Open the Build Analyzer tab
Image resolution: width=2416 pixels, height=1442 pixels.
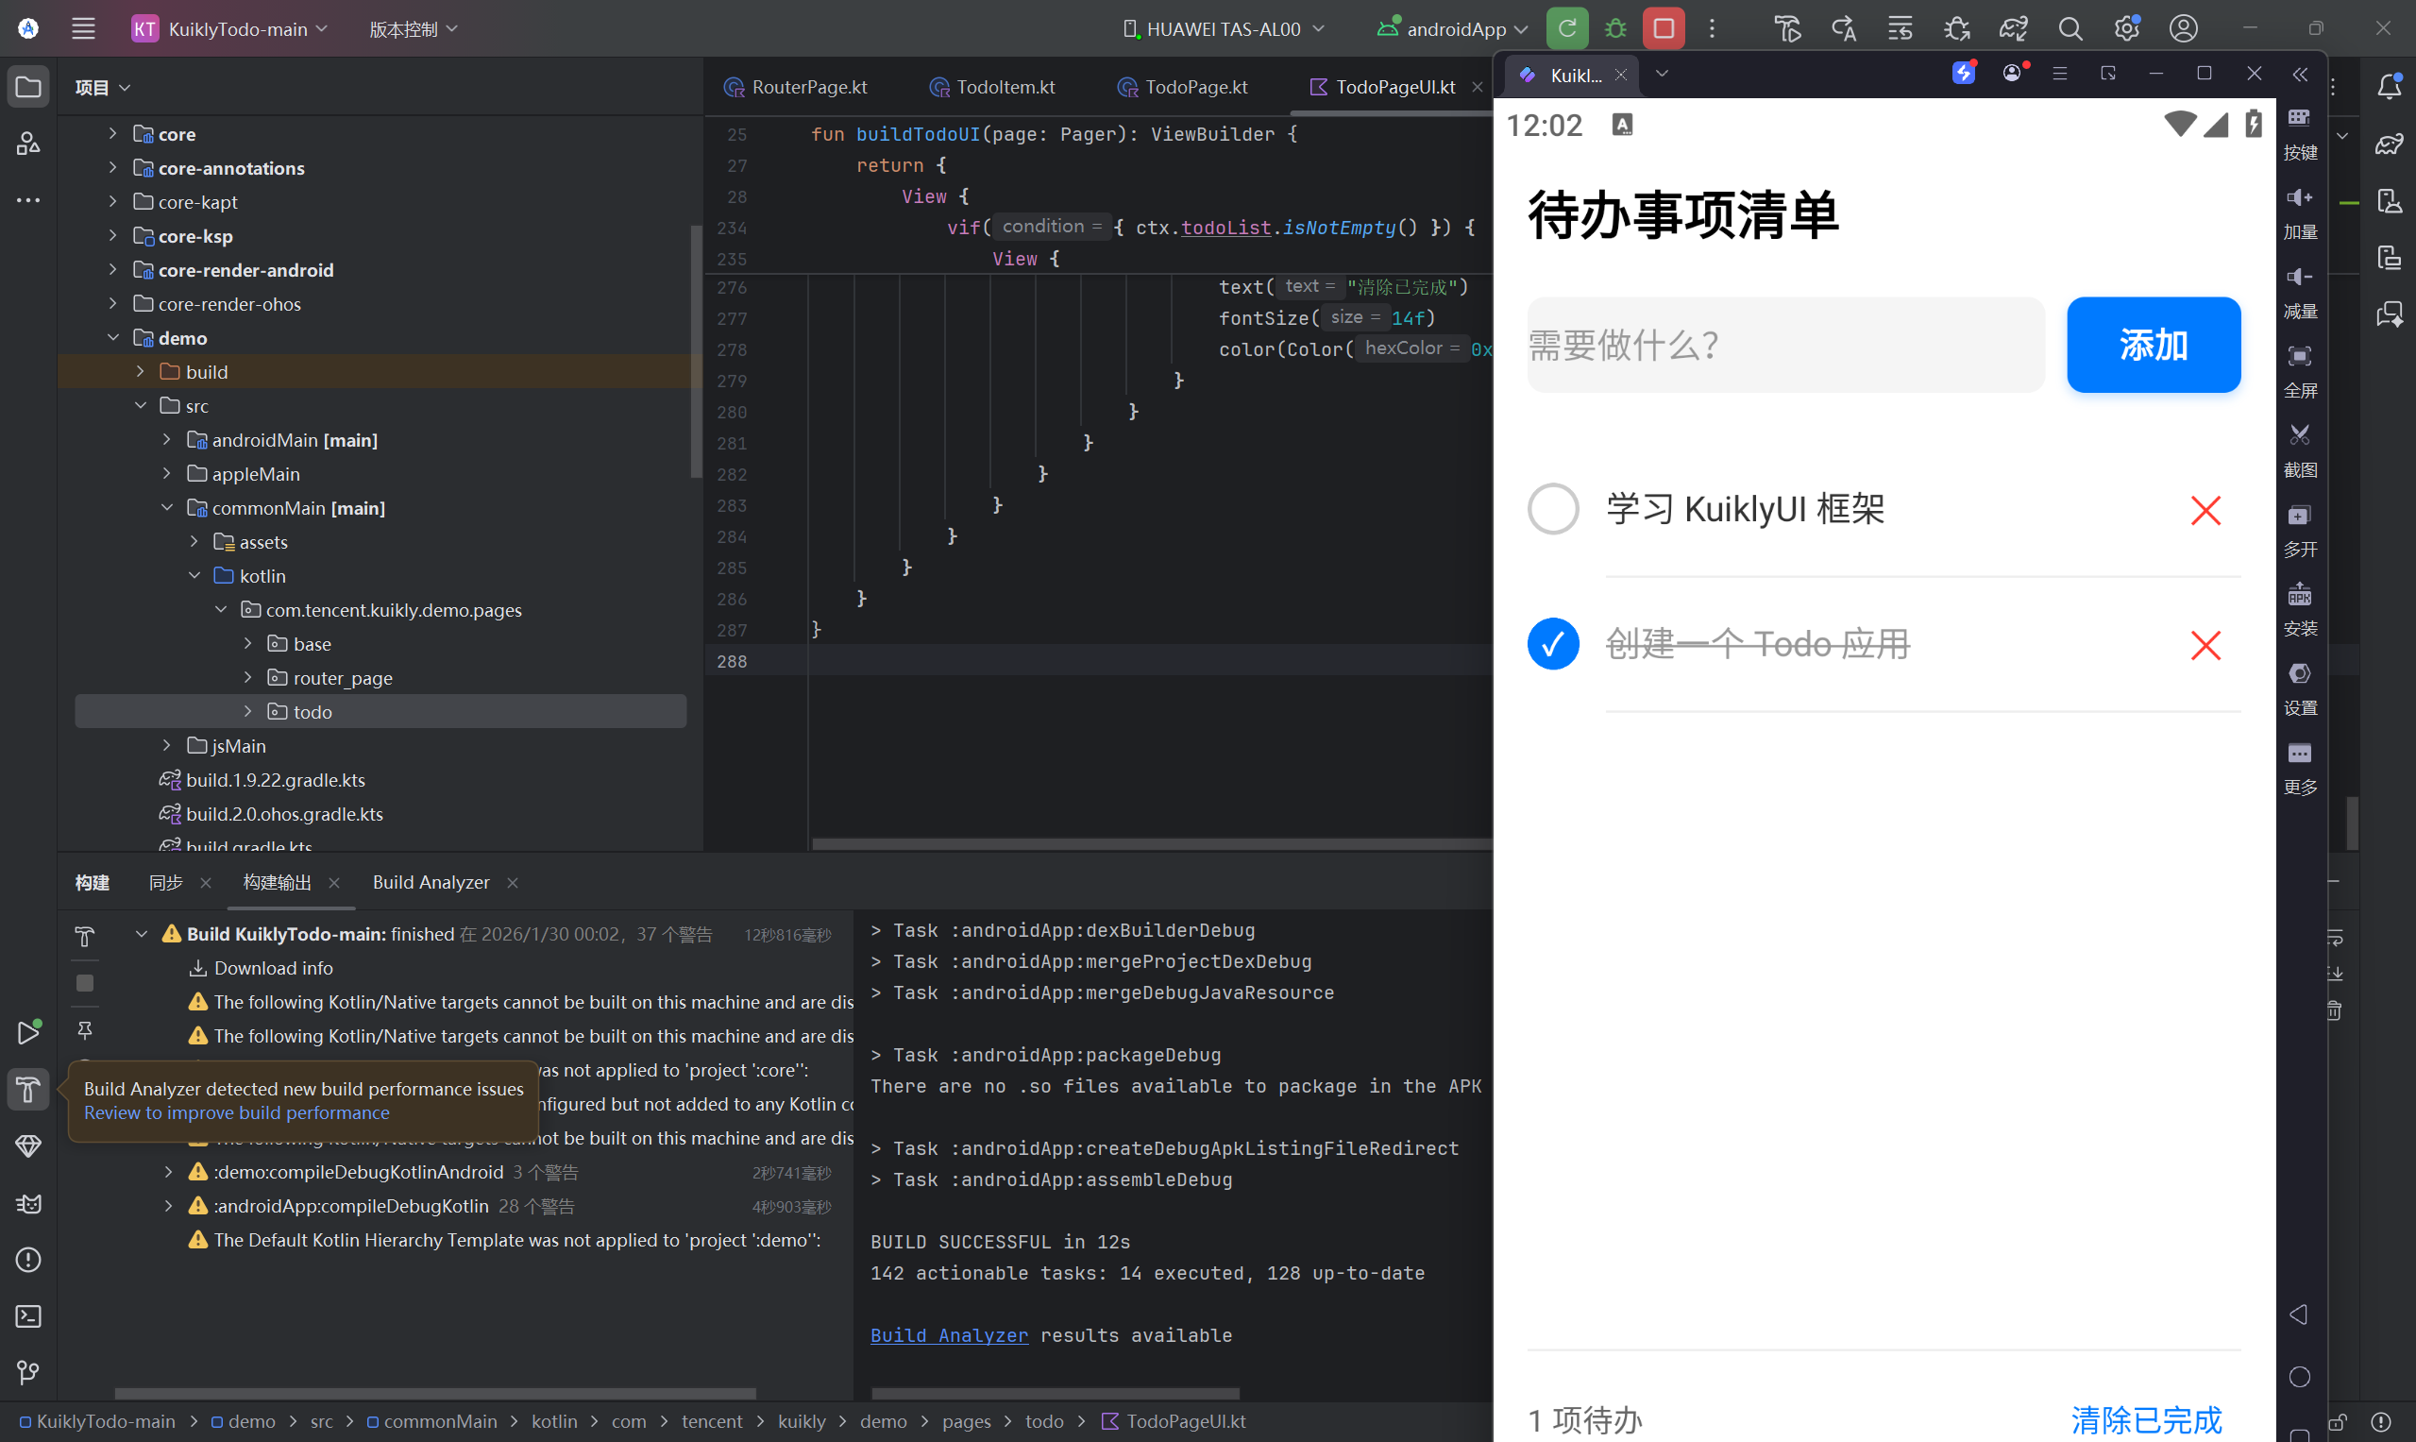(x=431, y=881)
